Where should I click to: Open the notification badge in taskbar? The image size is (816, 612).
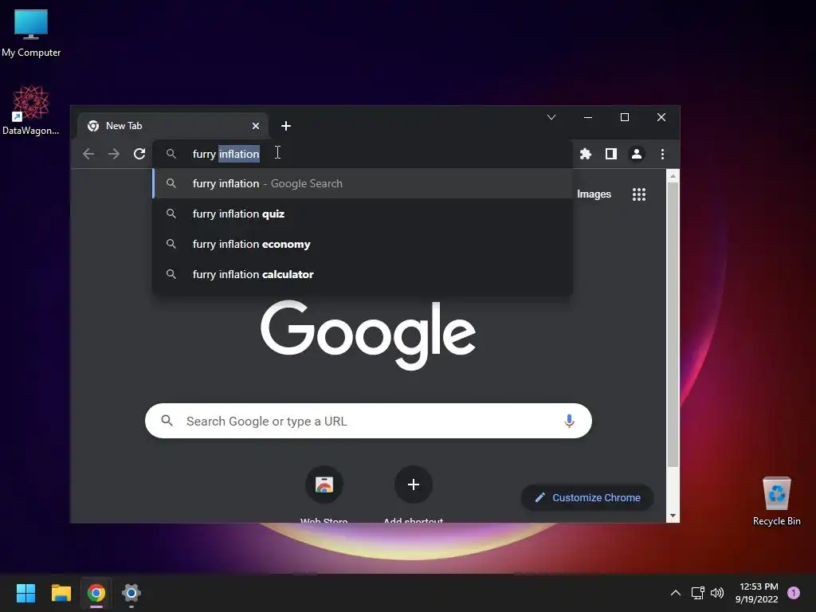click(794, 593)
